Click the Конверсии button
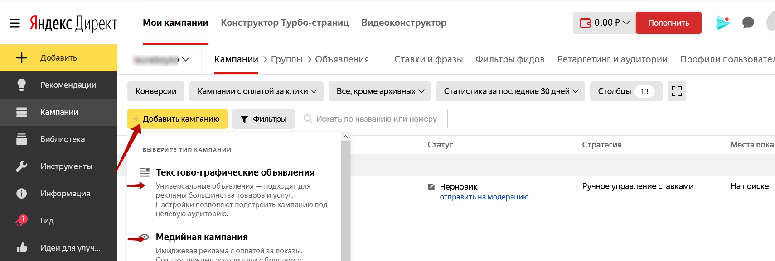The width and height of the screenshot is (775, 261). [x=156, y=91]
